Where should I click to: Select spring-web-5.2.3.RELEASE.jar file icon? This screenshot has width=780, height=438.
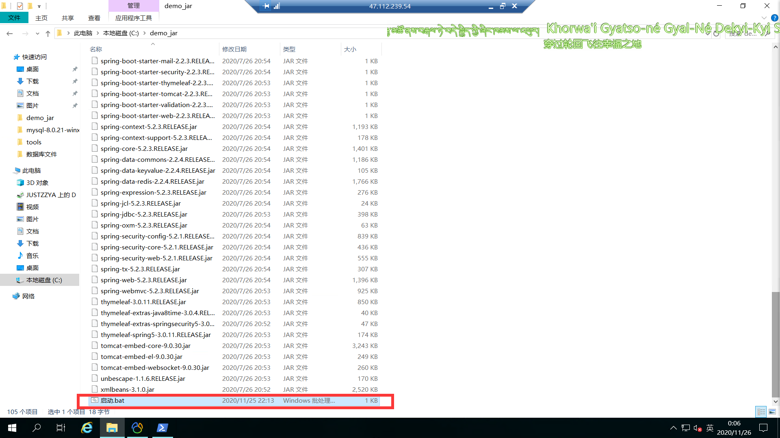95,280
